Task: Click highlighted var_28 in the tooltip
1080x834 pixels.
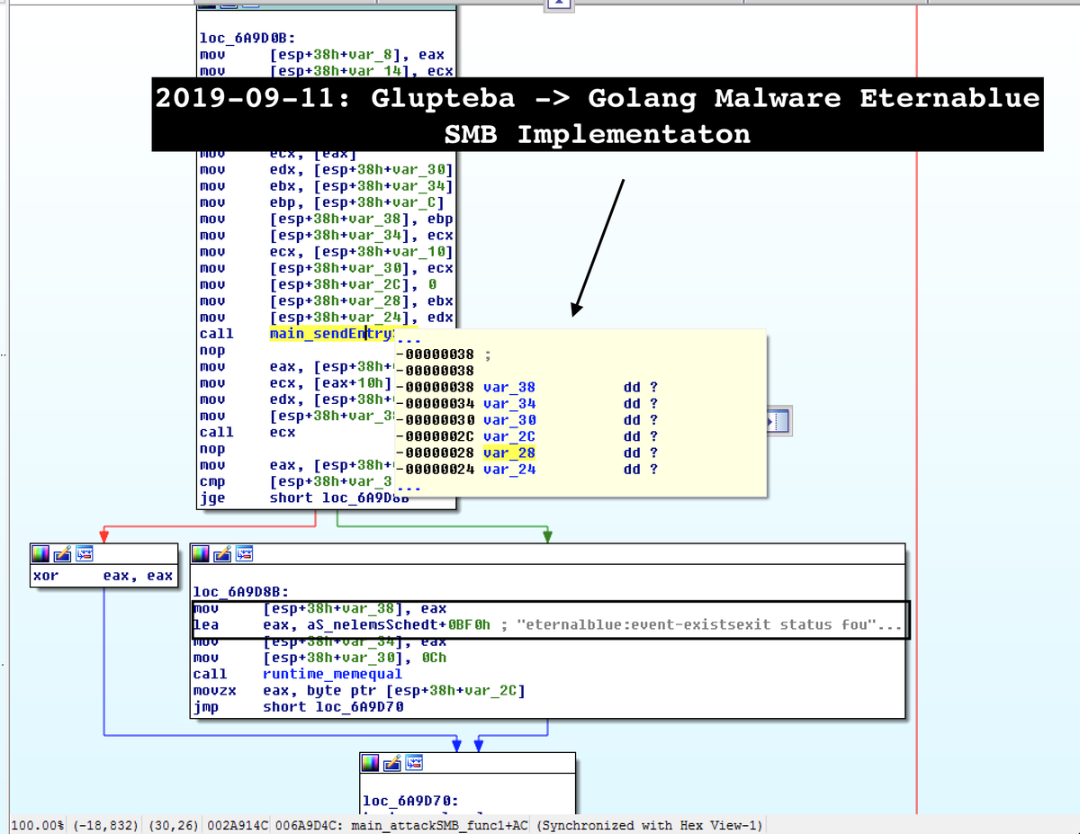Action: 509,453
